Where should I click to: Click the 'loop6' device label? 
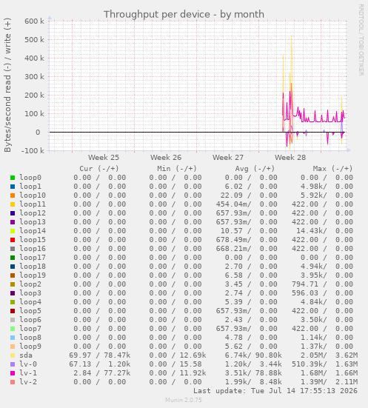pyautogui.click(x=30, y=320)
